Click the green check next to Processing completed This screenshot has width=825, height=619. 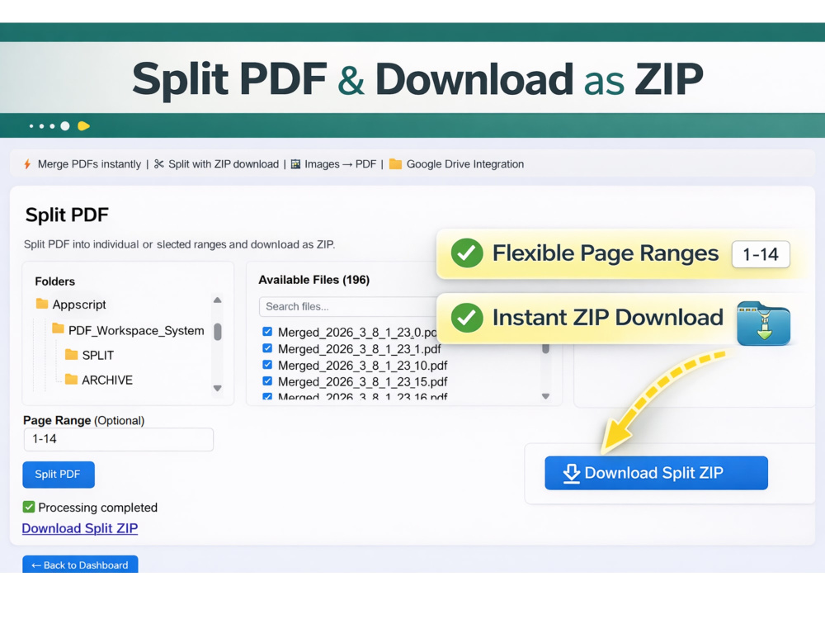29,507
